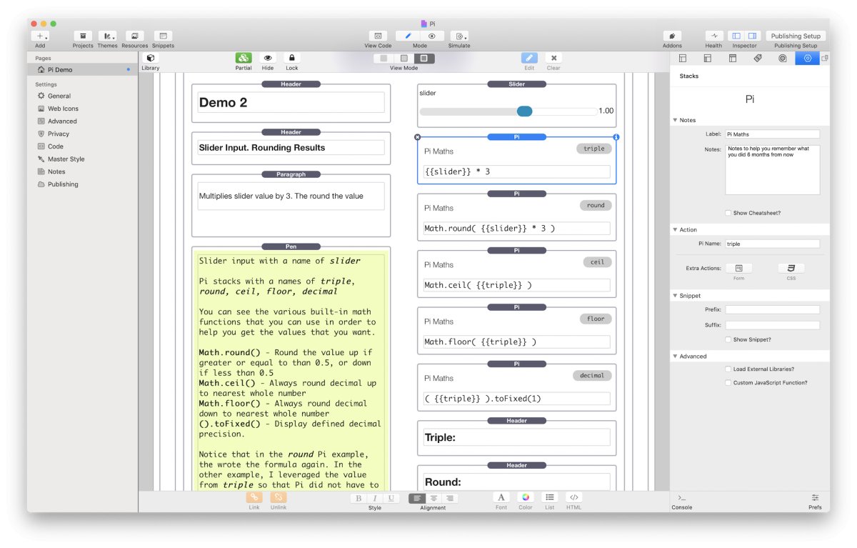Enable Show Cheatsheet checkbox

click(728, 213)
